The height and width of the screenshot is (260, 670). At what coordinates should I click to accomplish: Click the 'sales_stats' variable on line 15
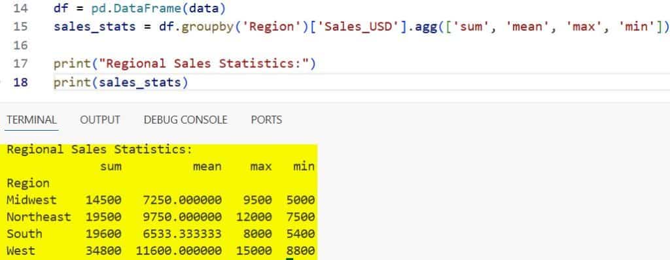[94, 27]
